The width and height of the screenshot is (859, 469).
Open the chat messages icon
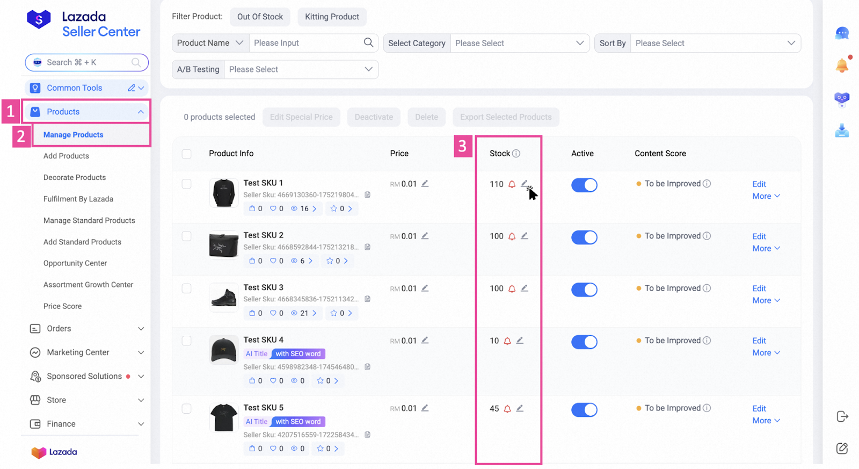click(x=842, y=33)
